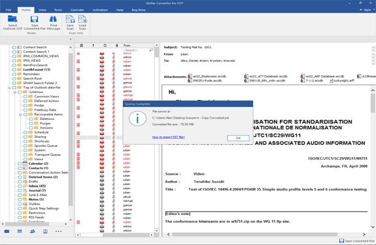This screenshot has width=376, height=245.
Task: Check the Common Views folder checkbox
Action: coord(25,96)
